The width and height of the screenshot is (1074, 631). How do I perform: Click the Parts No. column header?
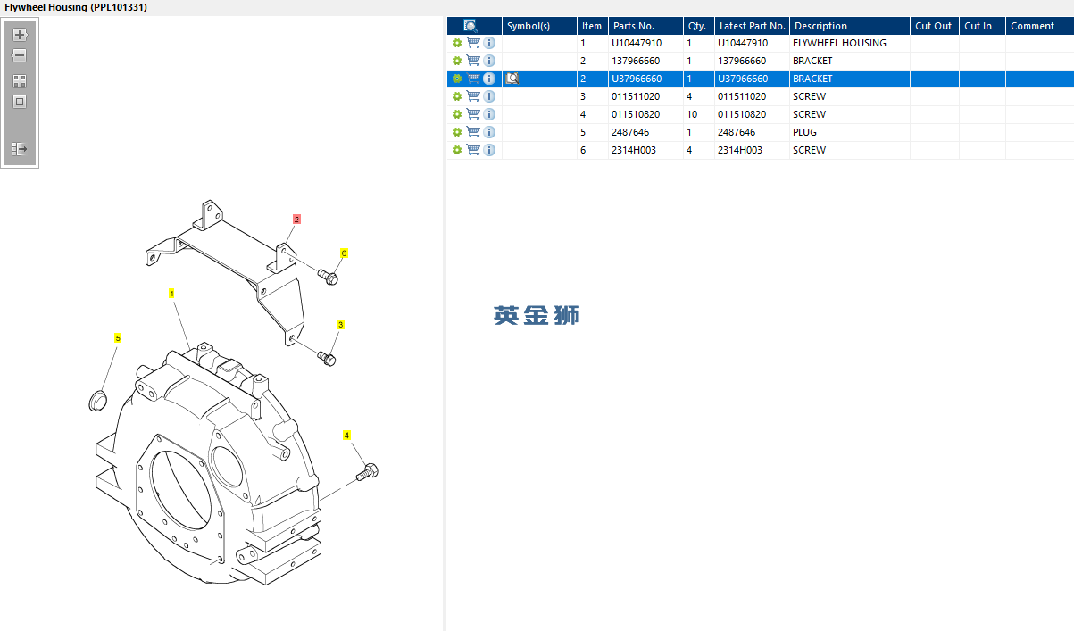click(645, 26)
